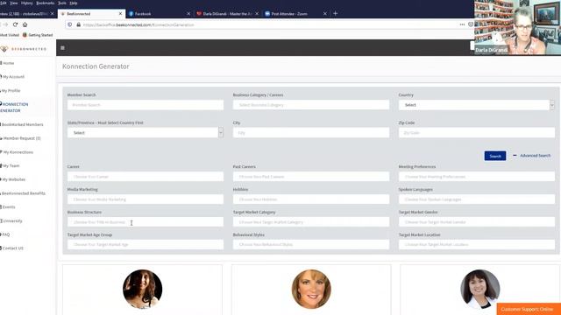Click the blonde woman's profile photo, middle card
The width and height of the screenshot is (561, 315).
pyautogui.click(x=311, y=289)
